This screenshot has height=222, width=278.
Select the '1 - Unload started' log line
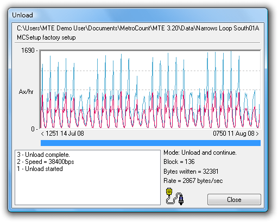pyautogui.click(x=40, y=169)
